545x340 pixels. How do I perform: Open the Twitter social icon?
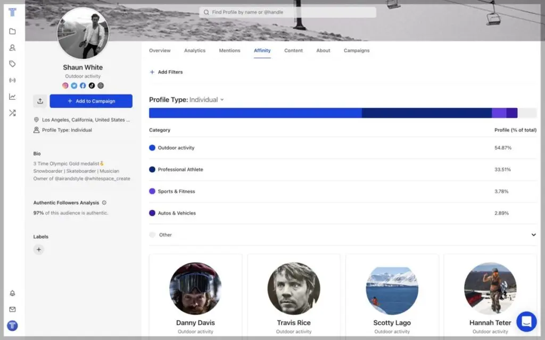pyautogui.click(x=73, y=85)
